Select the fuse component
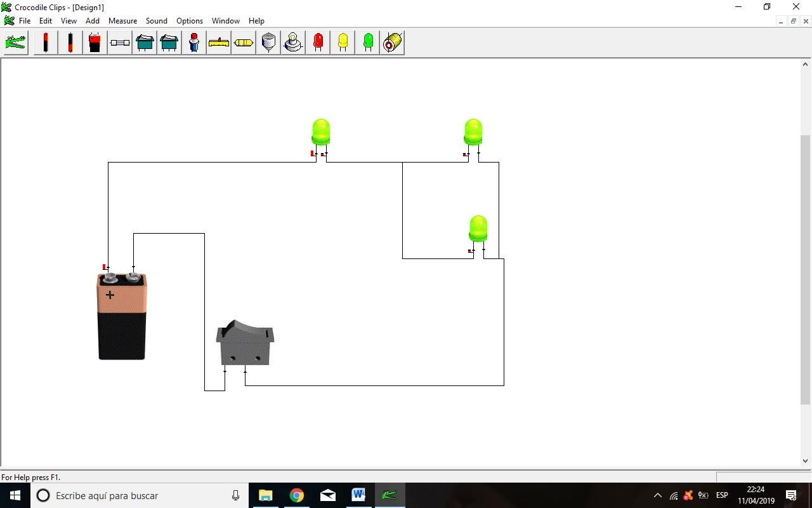 tap(119, 42)
